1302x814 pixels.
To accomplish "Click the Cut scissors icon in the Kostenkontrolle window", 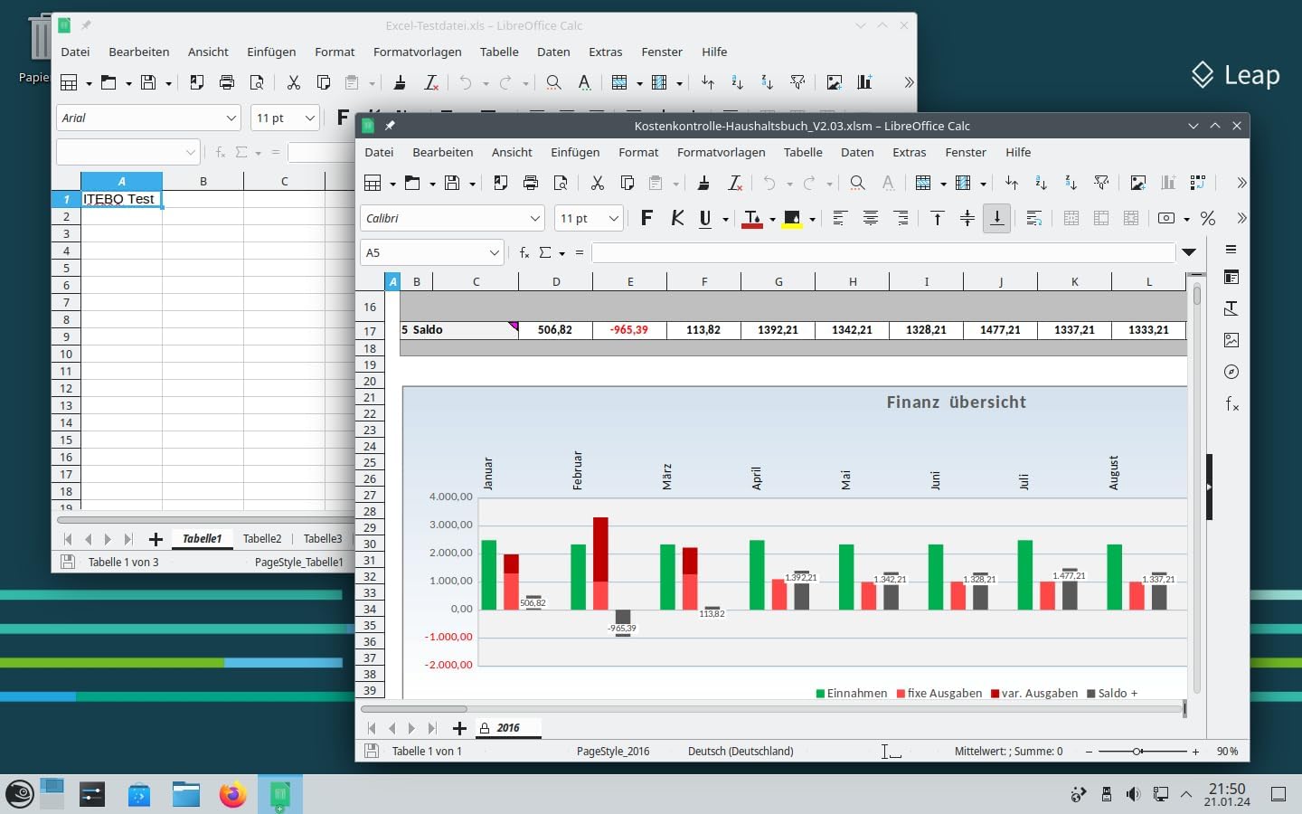I will click(597, 183).
